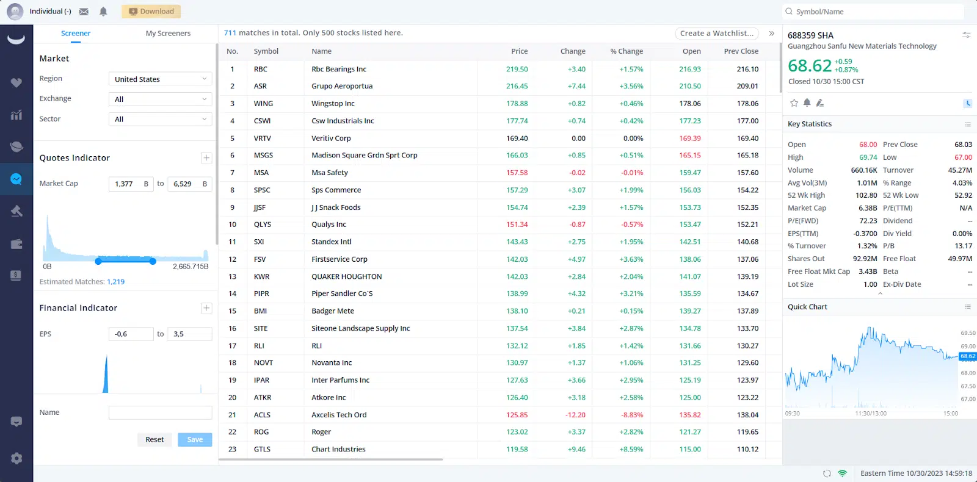Screen dimensions: 977x482
Task: Click Create a Watchlist button
Action: click(x=717, y=34)
